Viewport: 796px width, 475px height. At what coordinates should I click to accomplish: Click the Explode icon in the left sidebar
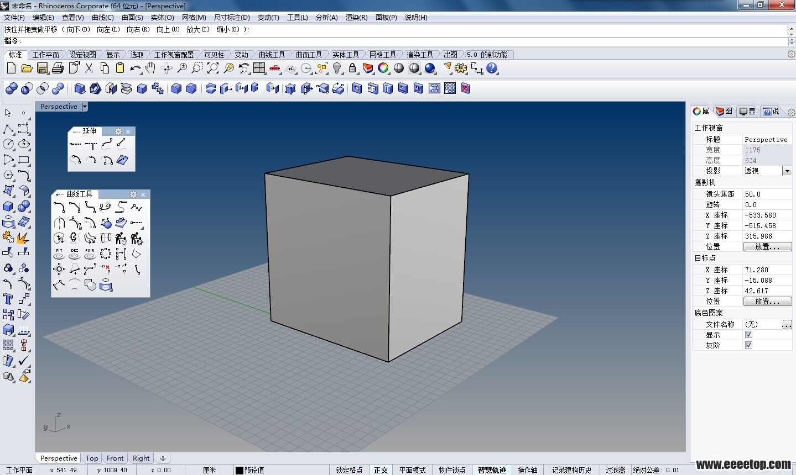click(x=24, y=237)
